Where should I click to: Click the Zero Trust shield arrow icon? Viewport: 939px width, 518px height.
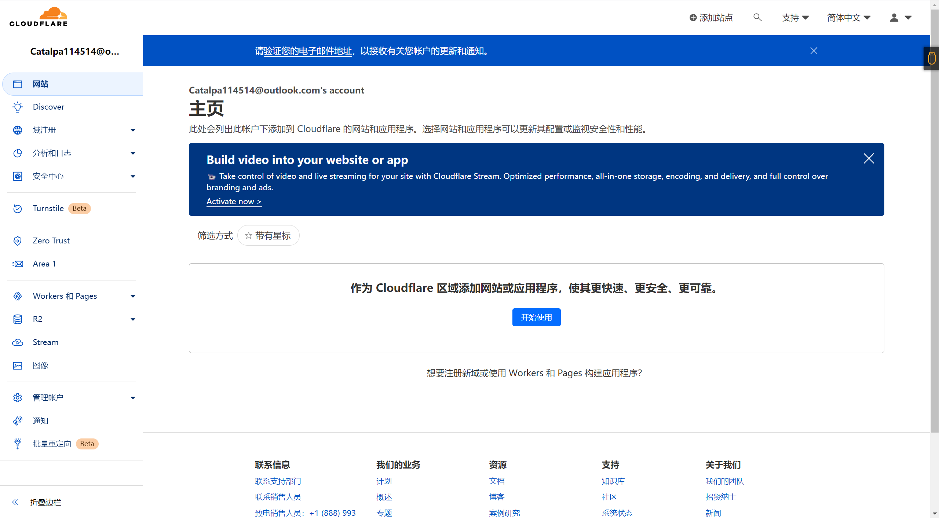point(18,241)
